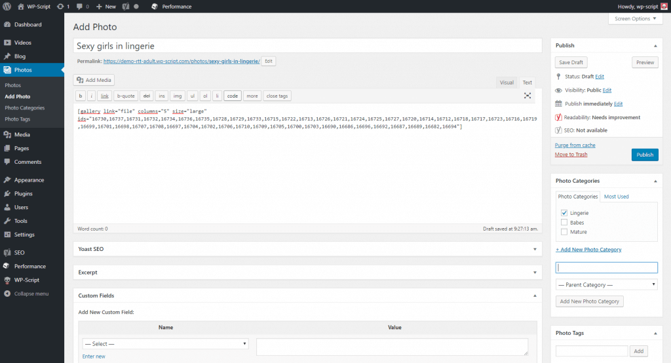Click the Collapse menu icon
The image size is (671, 363).
coord(7,294)
